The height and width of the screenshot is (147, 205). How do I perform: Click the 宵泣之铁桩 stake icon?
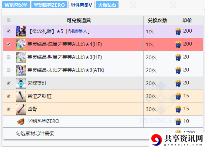pos(21,96)
